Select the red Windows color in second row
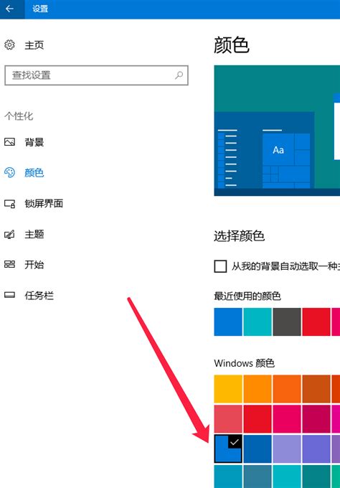The image size is (340, 488). click(x=258, y=418)
